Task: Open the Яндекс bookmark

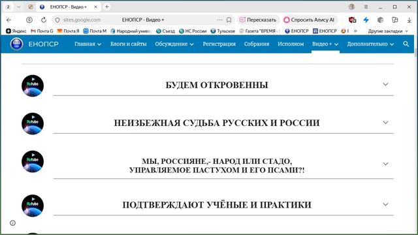Action: [16, 31]
